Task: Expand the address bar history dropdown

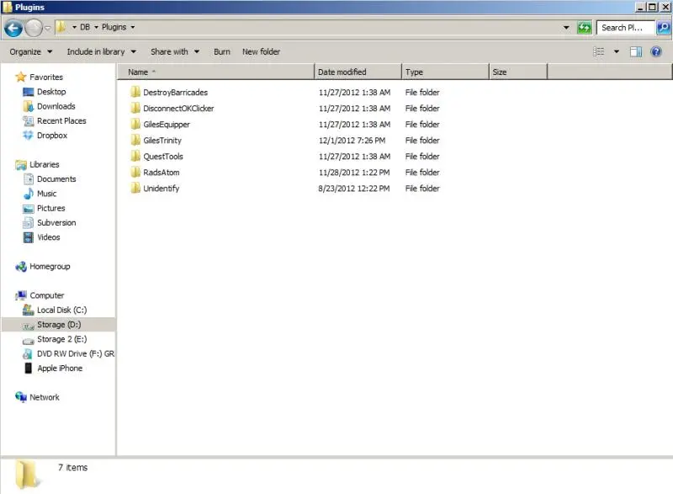Action: [566, 28]
